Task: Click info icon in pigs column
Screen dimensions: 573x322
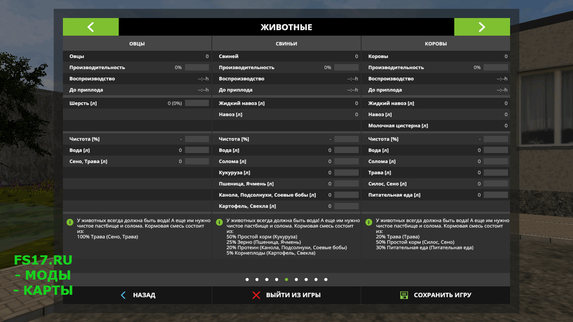Action: pos(219,222)
